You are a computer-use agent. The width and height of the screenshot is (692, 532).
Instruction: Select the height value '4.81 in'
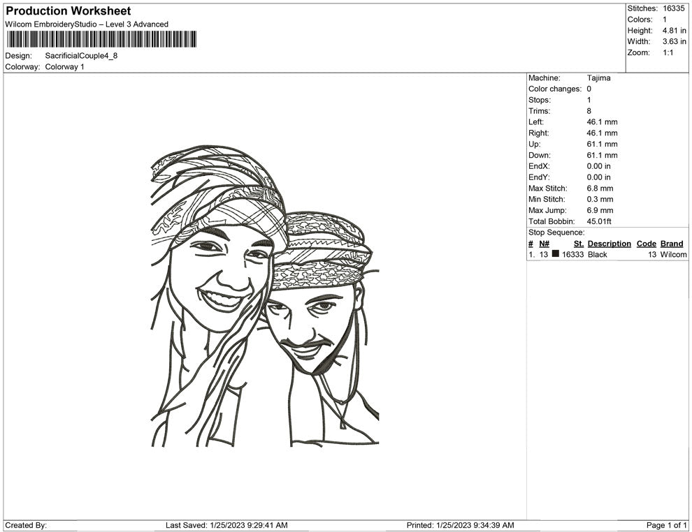click(674, 31)
